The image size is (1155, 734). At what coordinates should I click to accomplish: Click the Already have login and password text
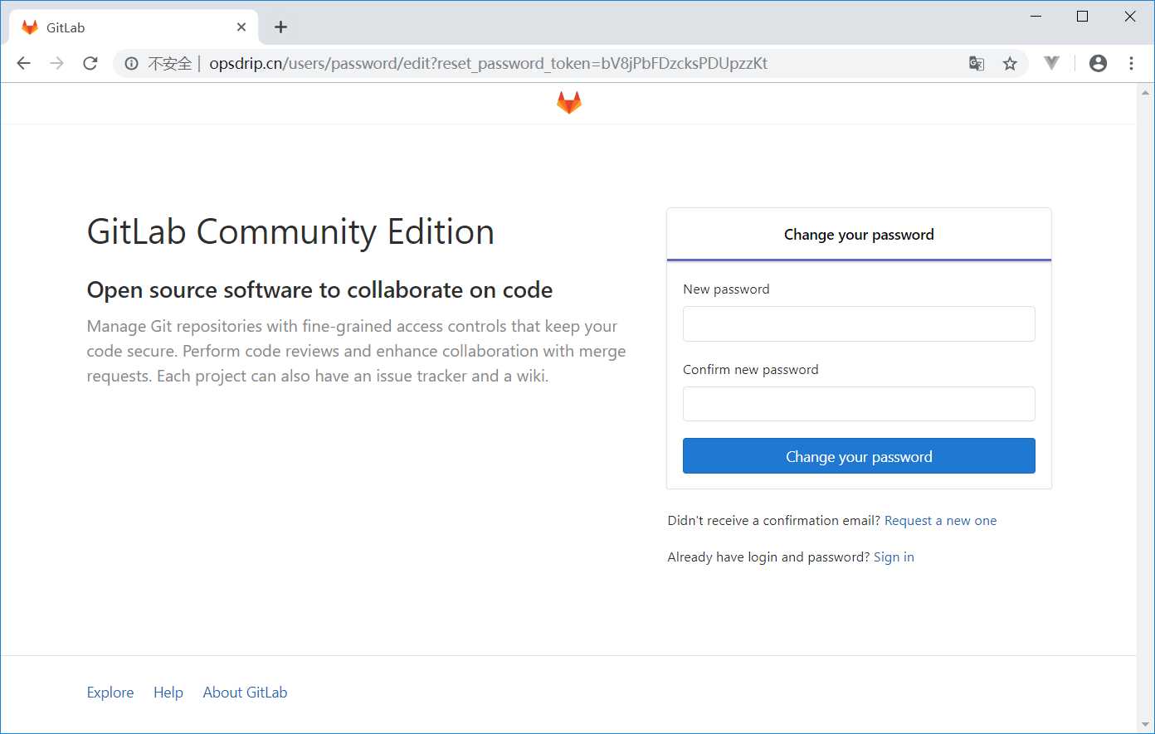[x=769, y=557]
